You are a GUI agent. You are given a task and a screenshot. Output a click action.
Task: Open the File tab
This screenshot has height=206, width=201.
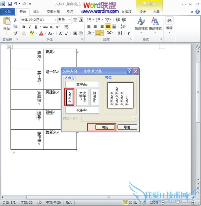[x=8, y=12]
